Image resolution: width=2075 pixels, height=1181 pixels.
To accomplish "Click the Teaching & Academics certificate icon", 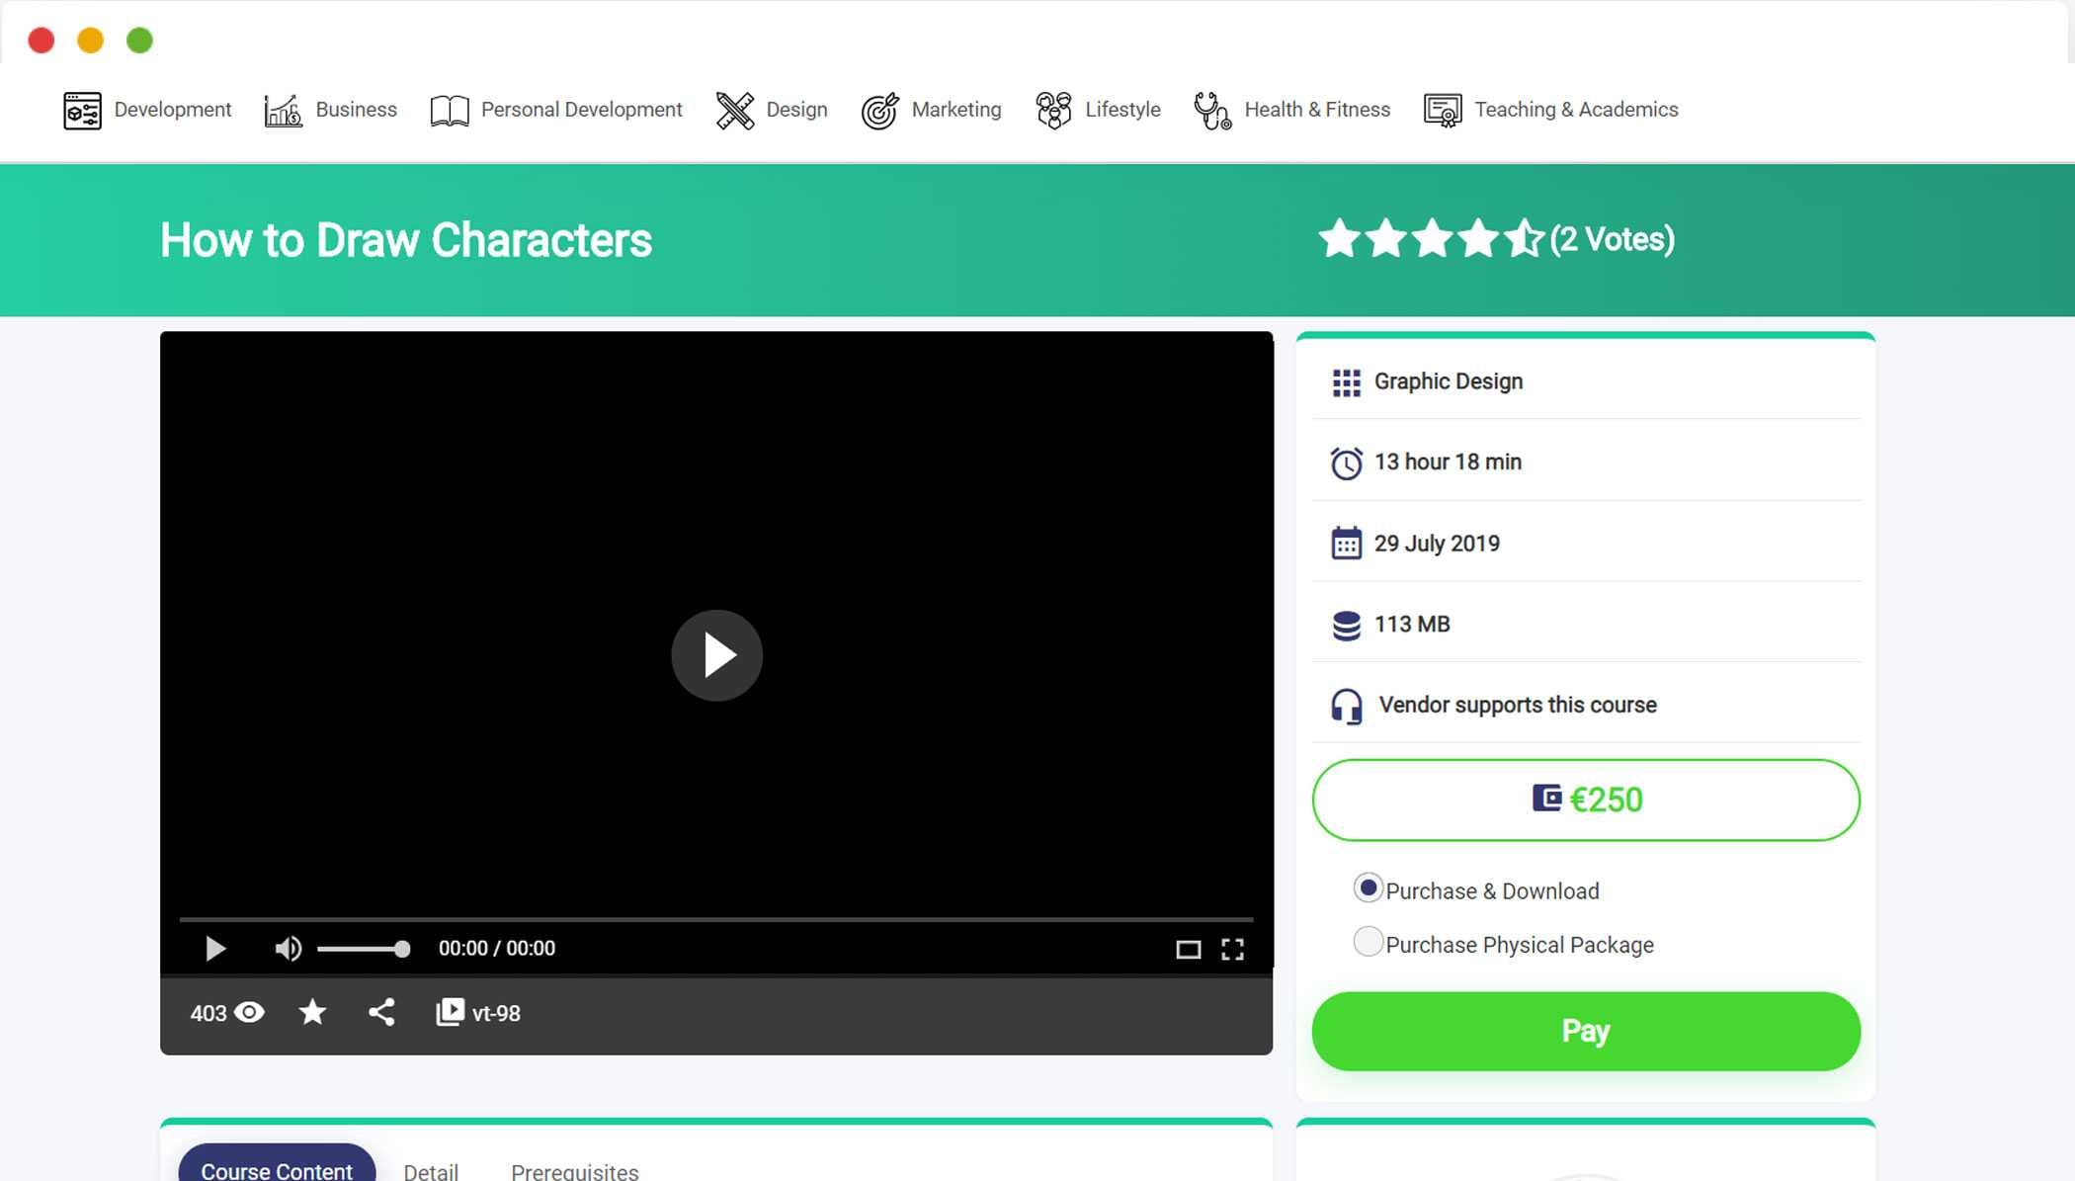I will click(1443, 110).
